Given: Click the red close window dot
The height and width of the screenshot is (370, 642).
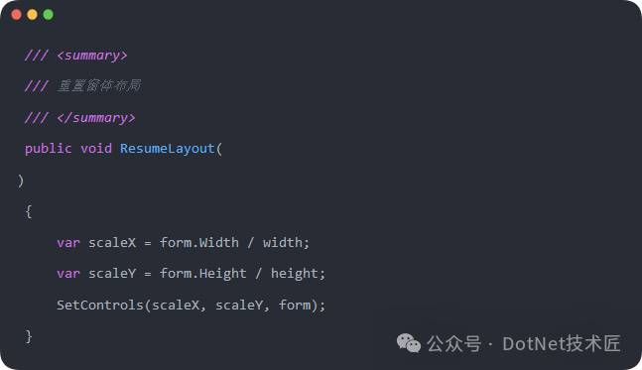Looking at the screenshot, I should pos(17,15).
